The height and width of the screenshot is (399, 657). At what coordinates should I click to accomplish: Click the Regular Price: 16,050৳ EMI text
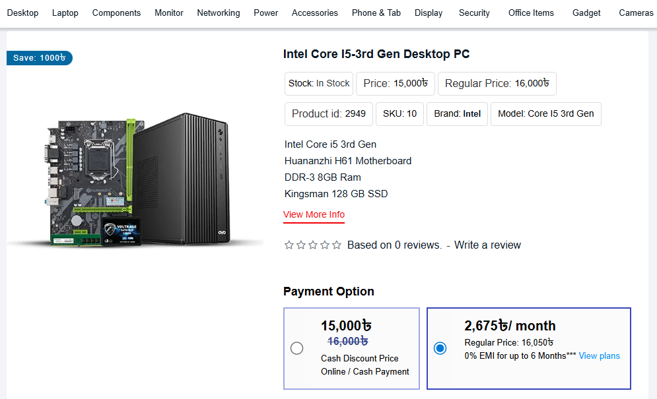(508, 342)
